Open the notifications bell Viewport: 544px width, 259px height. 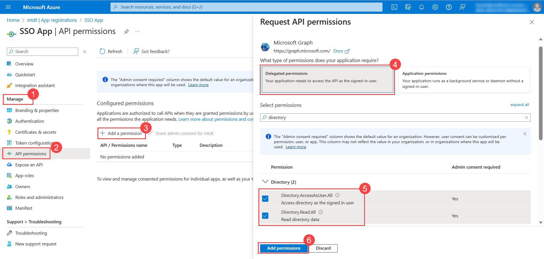click(x=421, y=7)
